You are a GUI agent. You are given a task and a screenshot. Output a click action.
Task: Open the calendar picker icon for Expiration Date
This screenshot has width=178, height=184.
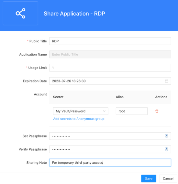tap(166, 81)
